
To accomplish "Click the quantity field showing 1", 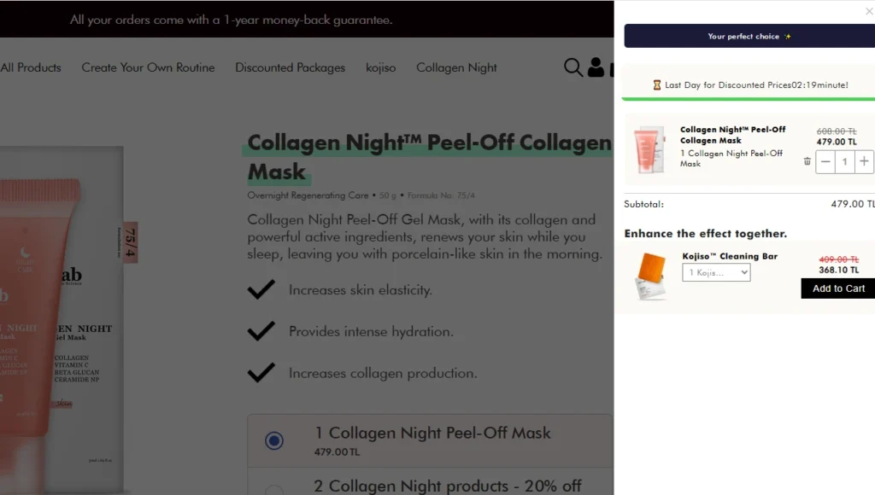I will [x=844, y=160].
